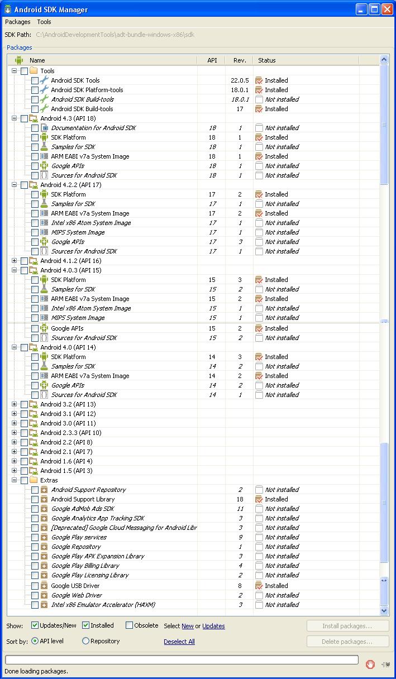Viewport: 396px width, 679px height.
Task: Click the SDK Path text field
Action: [x=116, y=35]
